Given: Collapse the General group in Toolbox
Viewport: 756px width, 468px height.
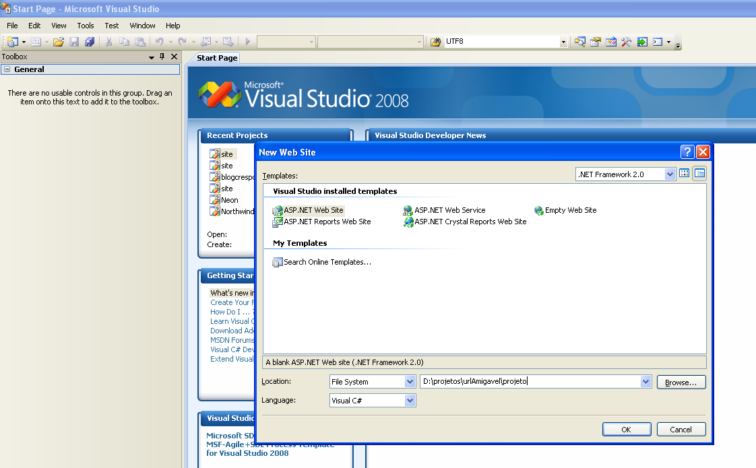Looking at the screenshot, I should click(x=7, y=69).
